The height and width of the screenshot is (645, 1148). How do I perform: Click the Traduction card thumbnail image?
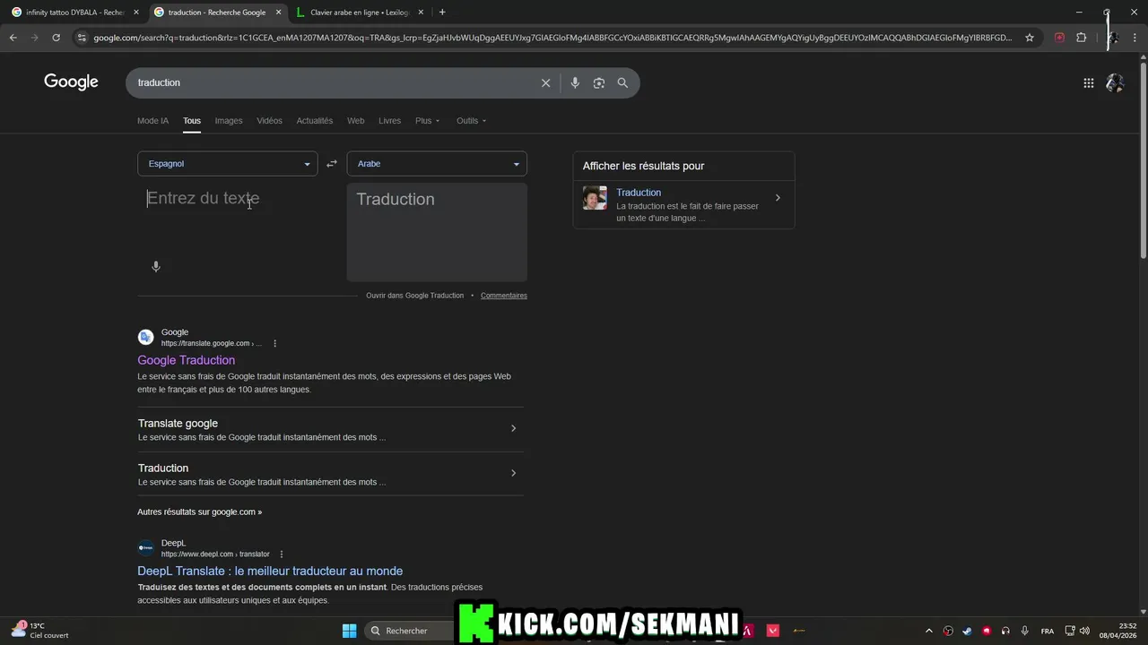(x=595, y=198)
